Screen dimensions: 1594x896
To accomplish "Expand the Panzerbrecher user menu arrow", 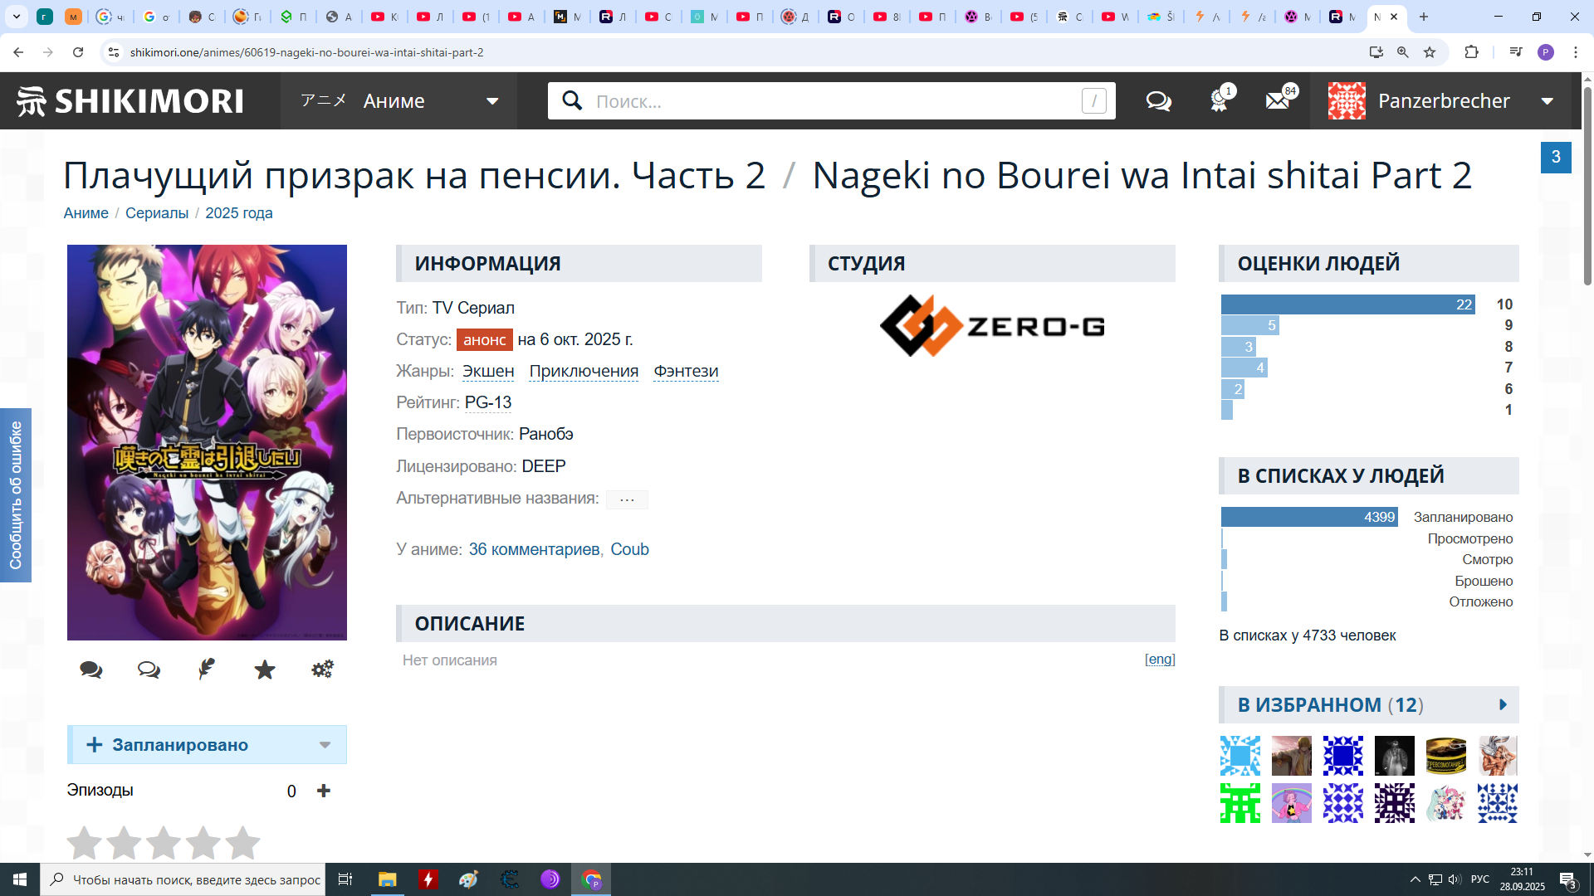I will point(1548,101).
